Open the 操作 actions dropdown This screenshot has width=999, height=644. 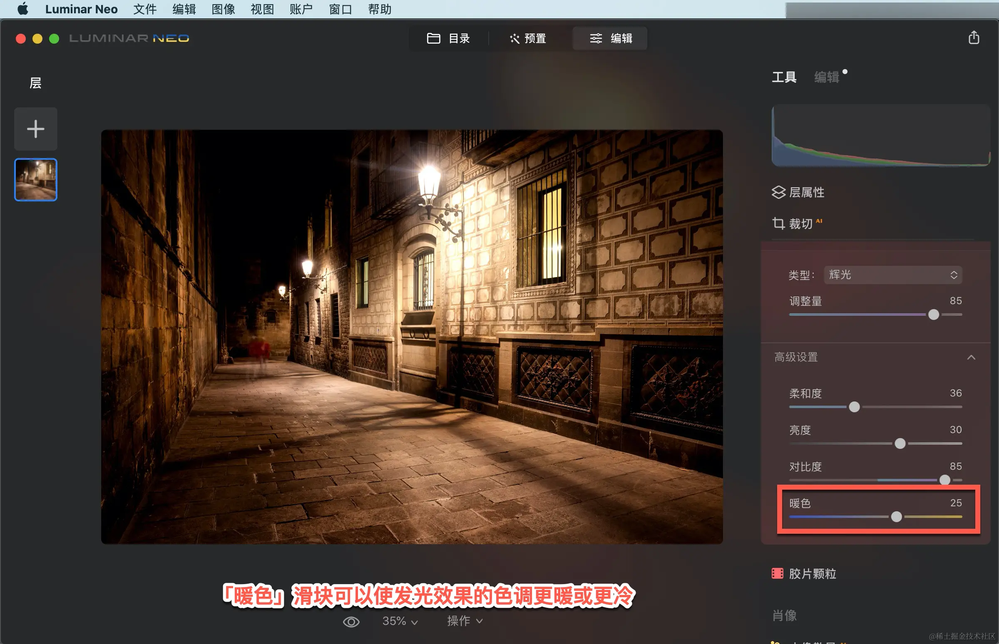(465, 622)
